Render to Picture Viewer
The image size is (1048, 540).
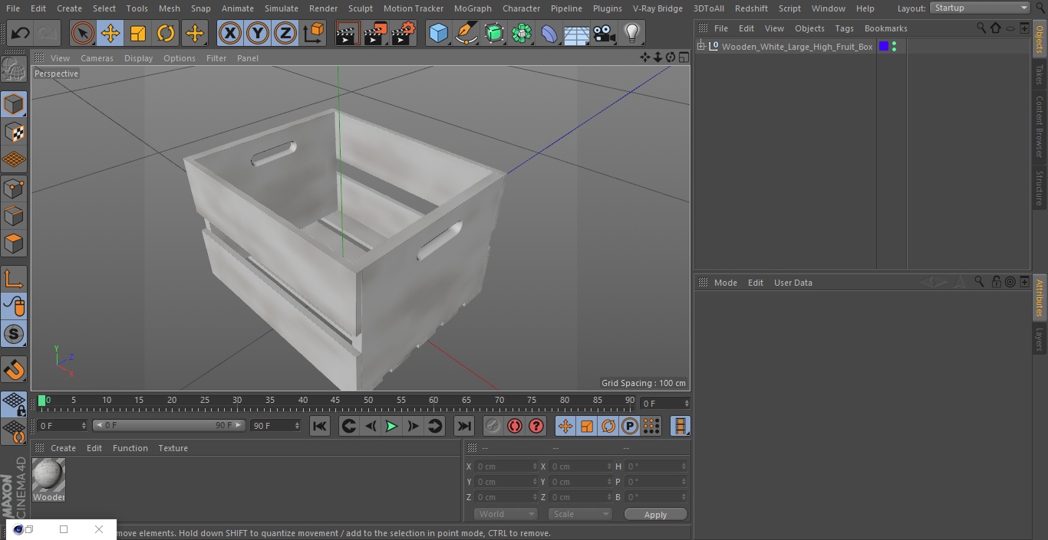point(375,34)
